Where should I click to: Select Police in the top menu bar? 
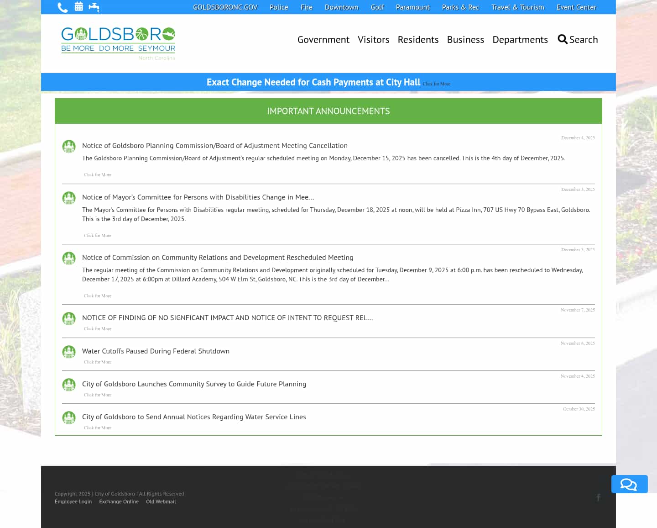click(x=278, y=7)
